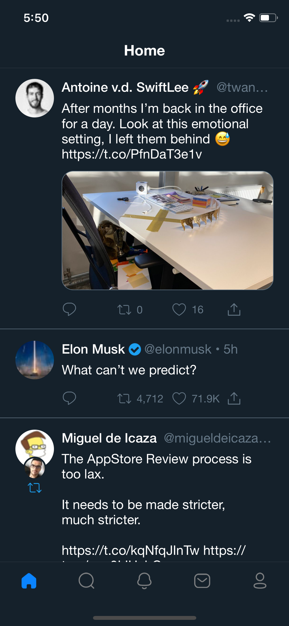Retweet Elon Musk's tweet
The image size is (289, 626).
(x=124, y=399)
